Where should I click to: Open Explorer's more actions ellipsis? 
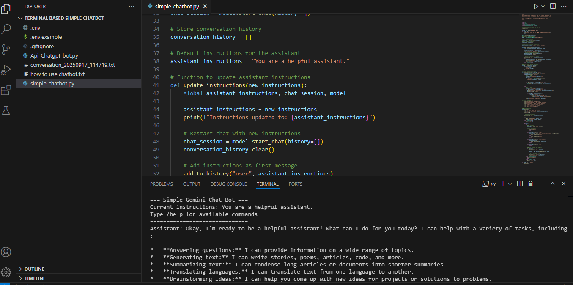pos(132,6)
